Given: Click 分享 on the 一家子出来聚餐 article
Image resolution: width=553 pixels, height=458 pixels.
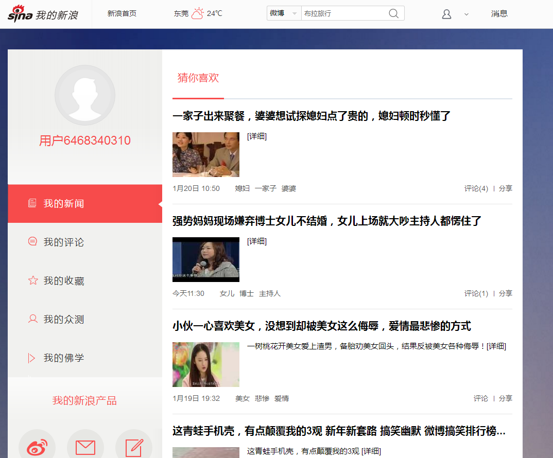Looking at the screenshot, I should (506, 189).
